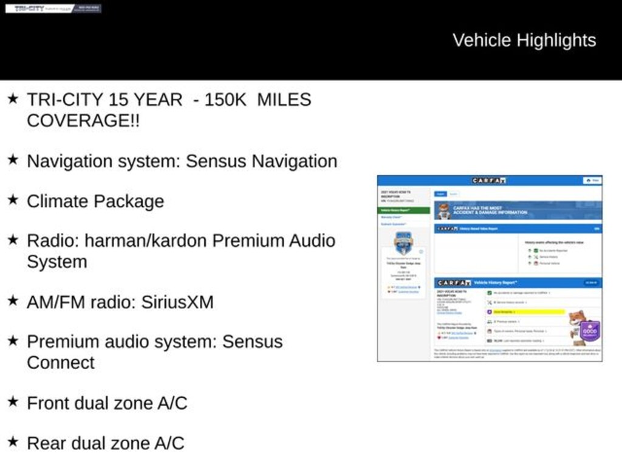The image size is (622, 467).
Task: Click the blue button in Vehicle History Report header
Action: pos(591,283)
